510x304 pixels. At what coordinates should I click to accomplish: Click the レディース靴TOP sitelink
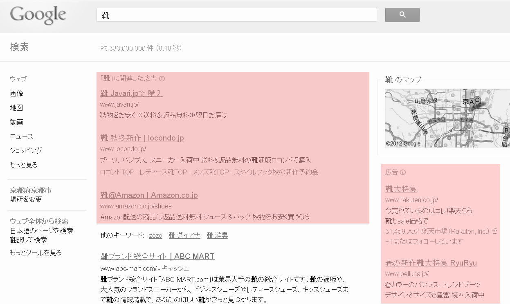pos(164,172)
